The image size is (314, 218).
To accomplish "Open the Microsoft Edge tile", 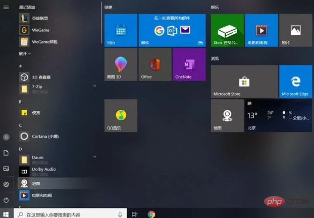I will pyautogui.click(x=296, y=82).
